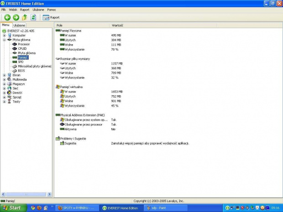Select the swap file W sumie 1157 MB row
283x212 pixels.
click(91, 64)
